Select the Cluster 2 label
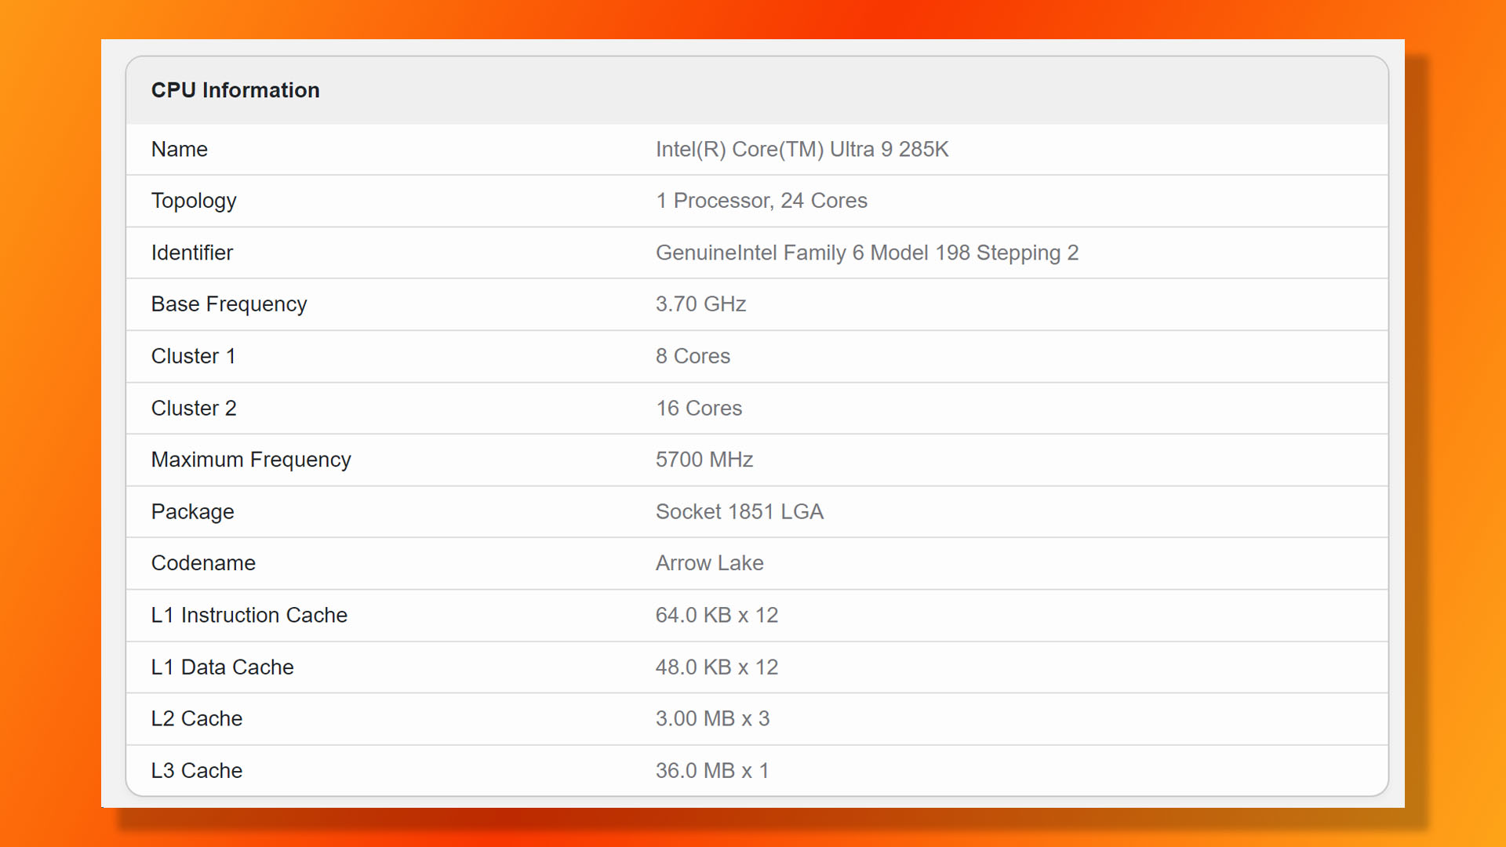Viewport: 1506px width, 847px height. (x=194, y=408)
